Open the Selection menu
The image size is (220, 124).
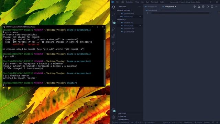[x=129, y=2]
